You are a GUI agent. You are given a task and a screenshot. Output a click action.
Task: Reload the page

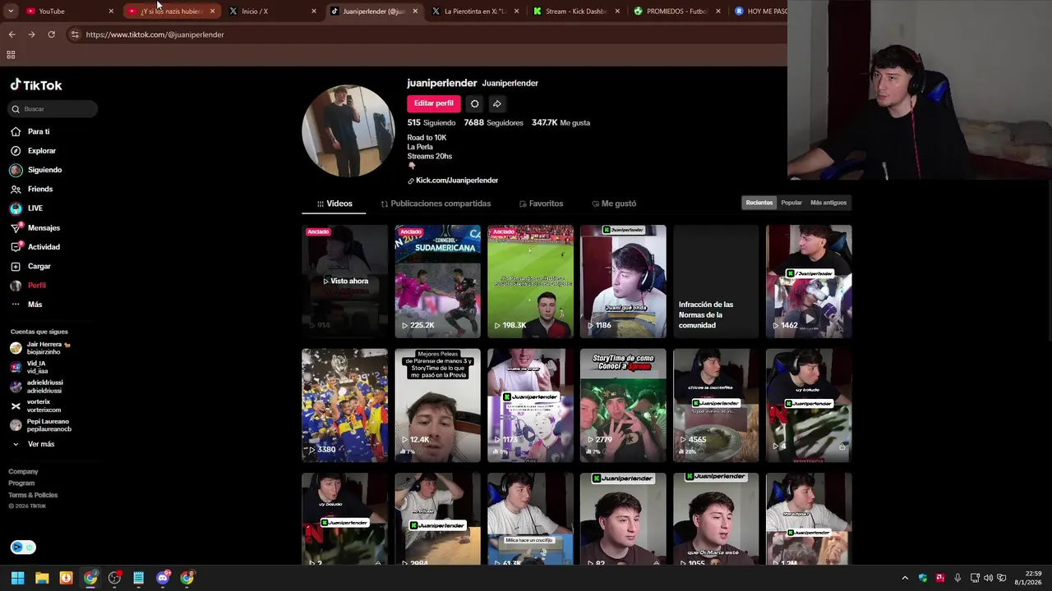[x=51, y=34]
